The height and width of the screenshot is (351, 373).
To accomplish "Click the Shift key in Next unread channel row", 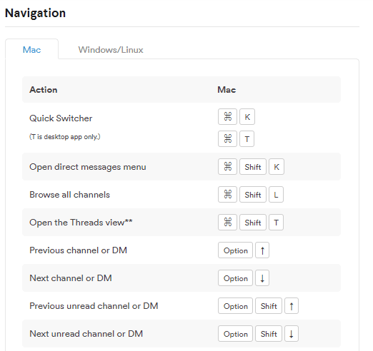I will click(269, 334).
